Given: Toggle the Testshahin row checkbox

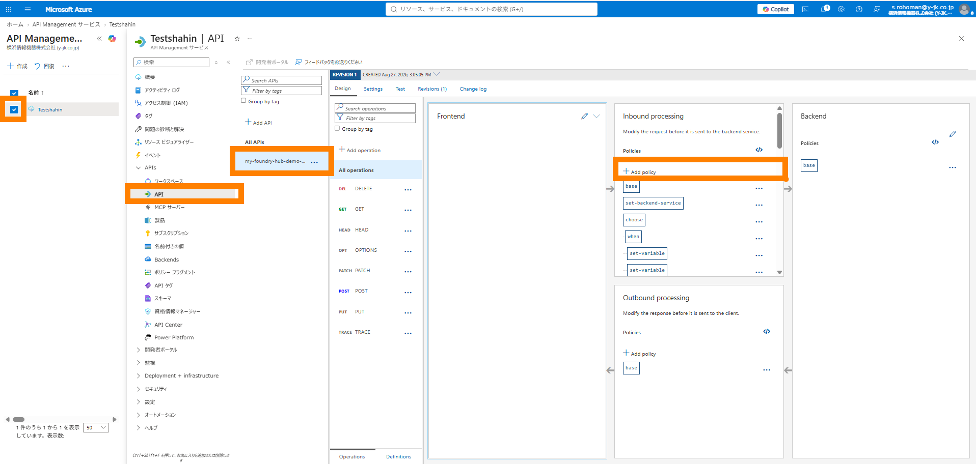Looking at the screenshot, I should point(14,109).
